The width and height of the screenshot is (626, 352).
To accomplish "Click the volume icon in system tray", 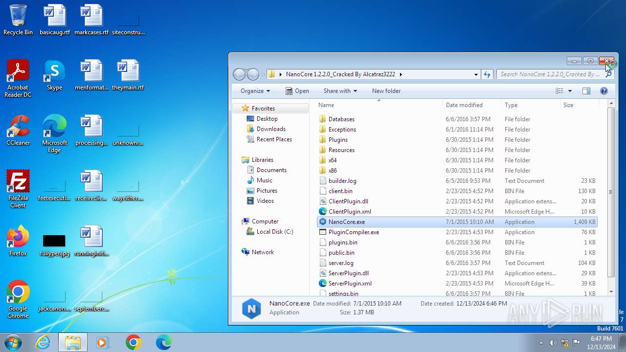I will tap(553, 343).
